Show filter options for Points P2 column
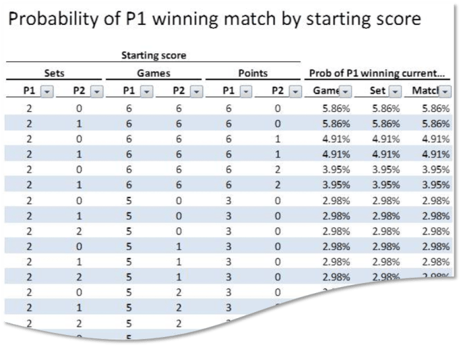The height and width of the screenshot is (347, 461). (x=290, y=92)
